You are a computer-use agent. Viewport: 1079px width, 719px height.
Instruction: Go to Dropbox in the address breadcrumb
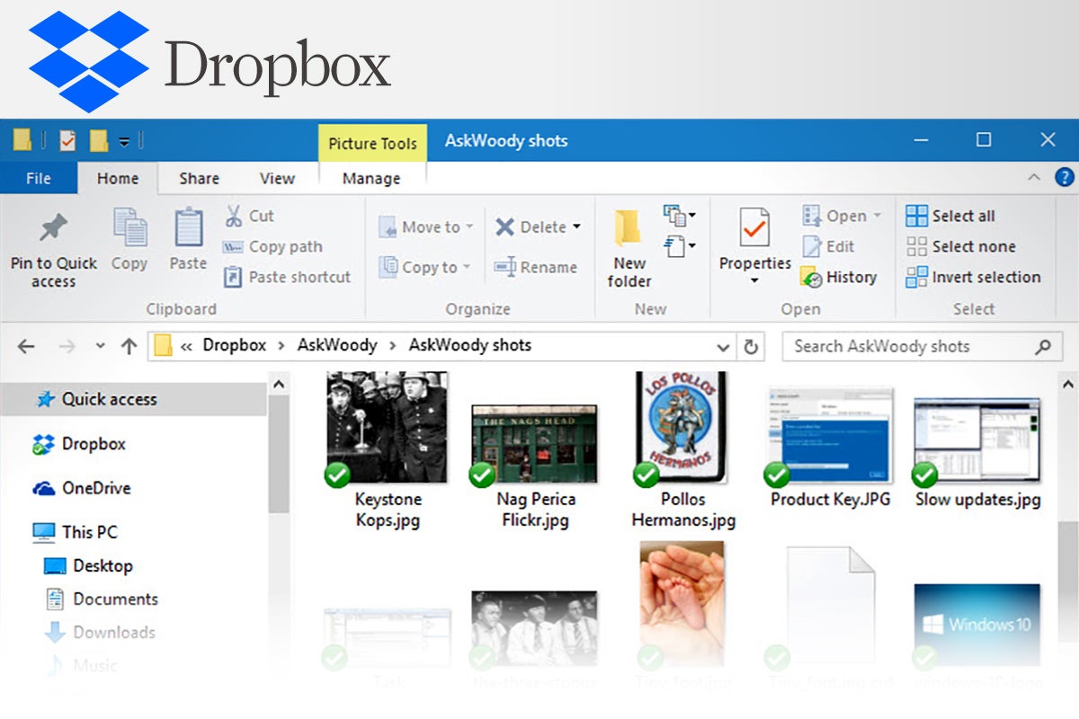(234, 345)
